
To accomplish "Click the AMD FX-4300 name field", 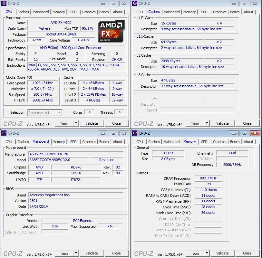I will pos(61,23).
